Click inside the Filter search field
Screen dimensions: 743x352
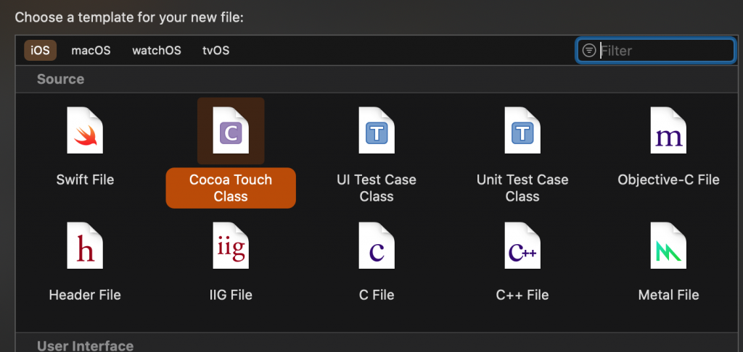pyautogui.click(x=664, y=51)
